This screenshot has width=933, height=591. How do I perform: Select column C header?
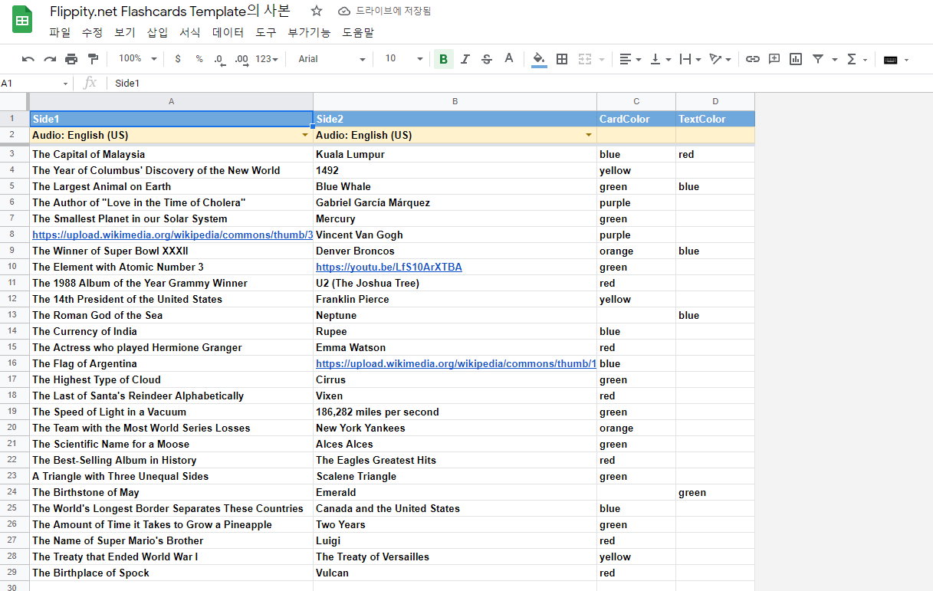point(636,101)
